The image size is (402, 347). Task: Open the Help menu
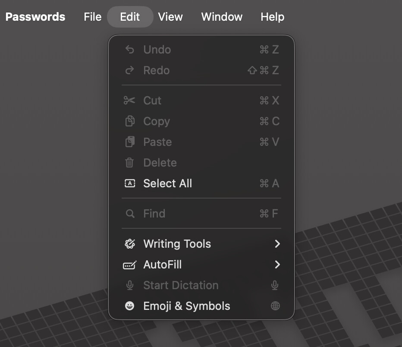(x=272, y=17)
